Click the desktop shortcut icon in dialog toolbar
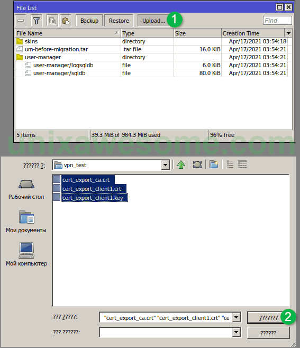Viewport: 300px width, 348px height. tap(197, 164)
